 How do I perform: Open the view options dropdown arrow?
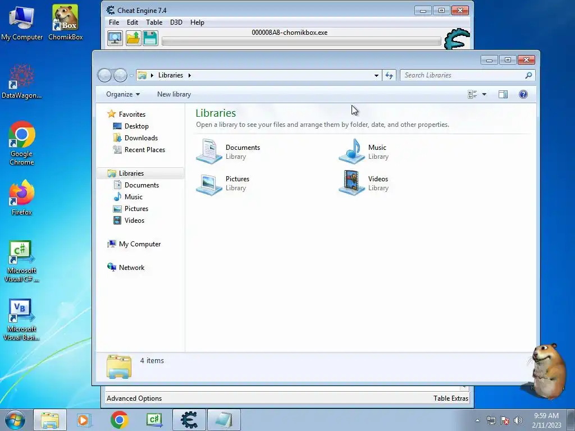tap(484, 94)
